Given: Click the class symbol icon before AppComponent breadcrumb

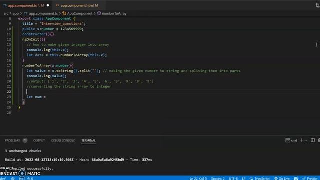Looking at the screenshot, I should (x=64, y=13).
